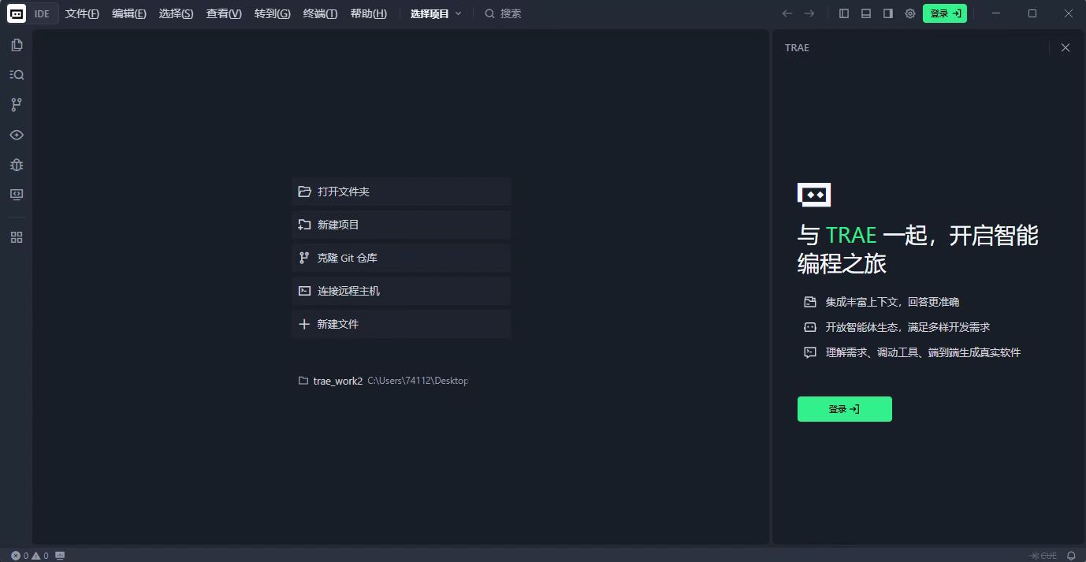Open the Explorer files icon in sidebar
Screen dimensions: 1086x562
pos(17,45)
